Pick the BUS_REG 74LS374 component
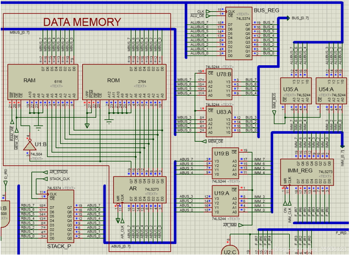The height and width of the screenshot is (256, 350). pos(239,33)
